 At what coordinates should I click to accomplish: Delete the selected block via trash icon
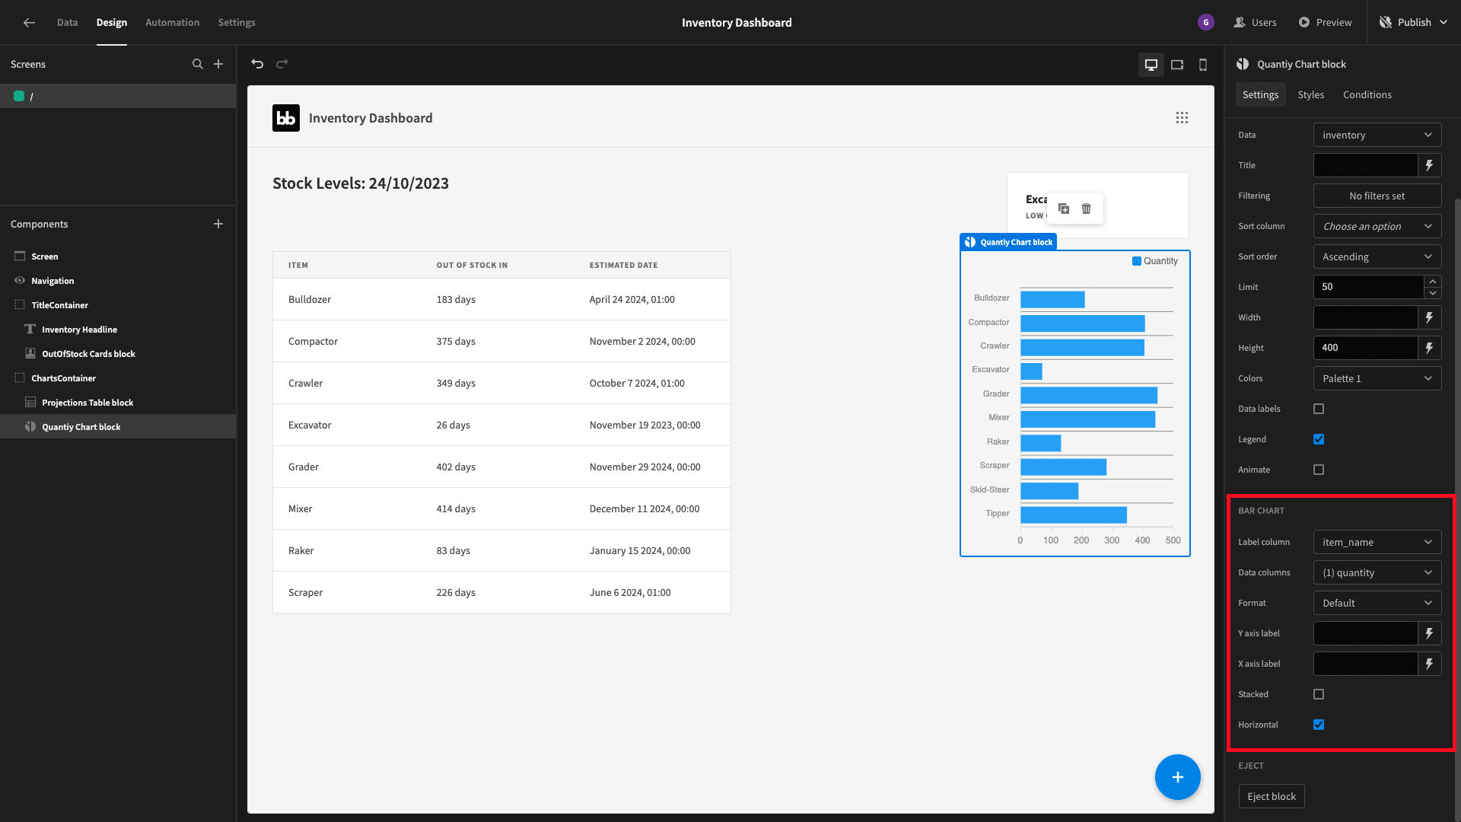click(x=1087, y=209)
